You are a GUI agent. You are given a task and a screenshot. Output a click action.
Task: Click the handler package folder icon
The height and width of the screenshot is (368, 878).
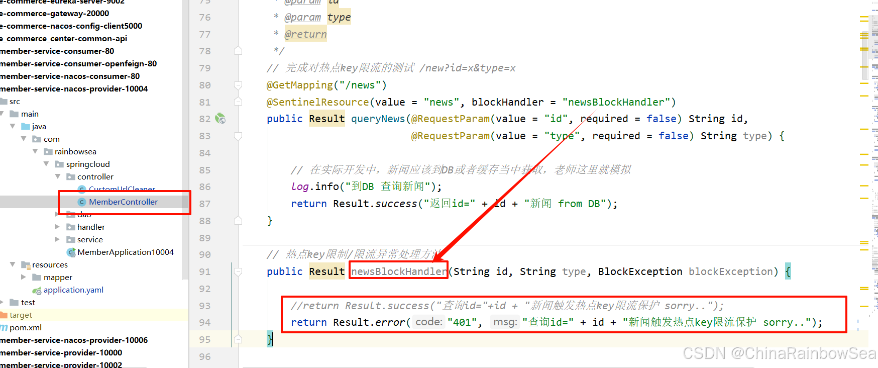71,227
